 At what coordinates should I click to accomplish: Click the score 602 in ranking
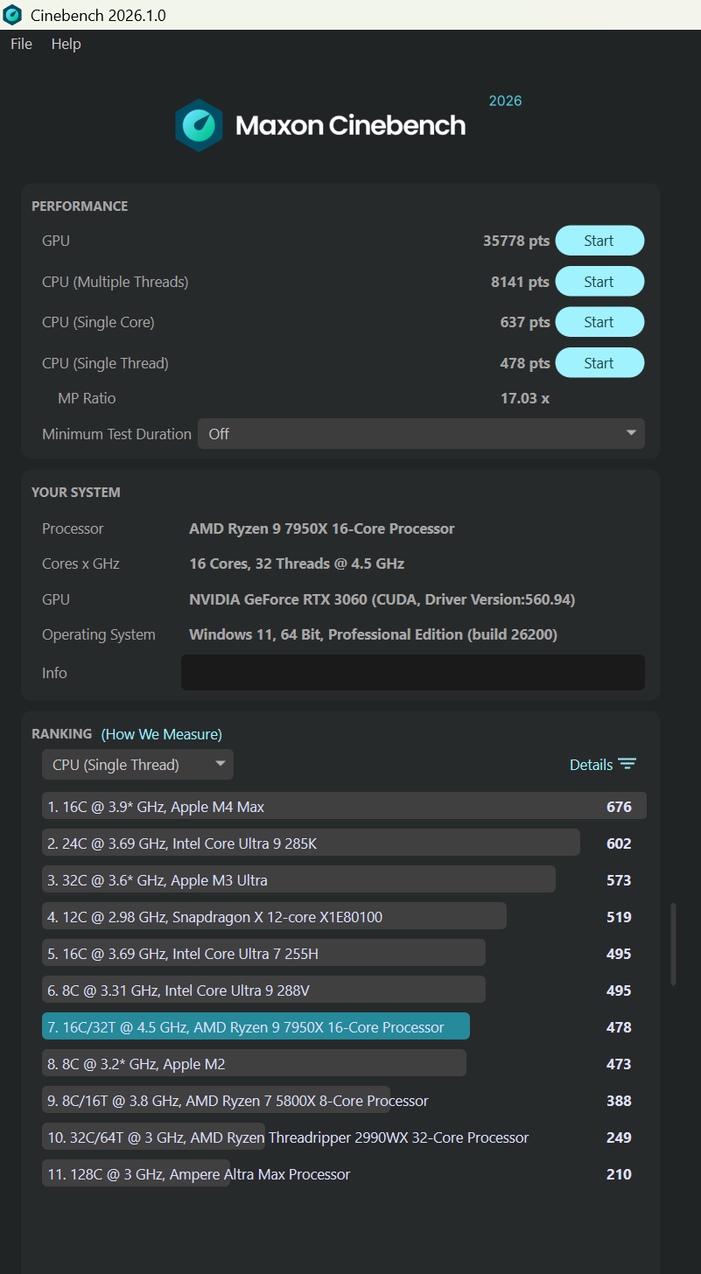619,843
